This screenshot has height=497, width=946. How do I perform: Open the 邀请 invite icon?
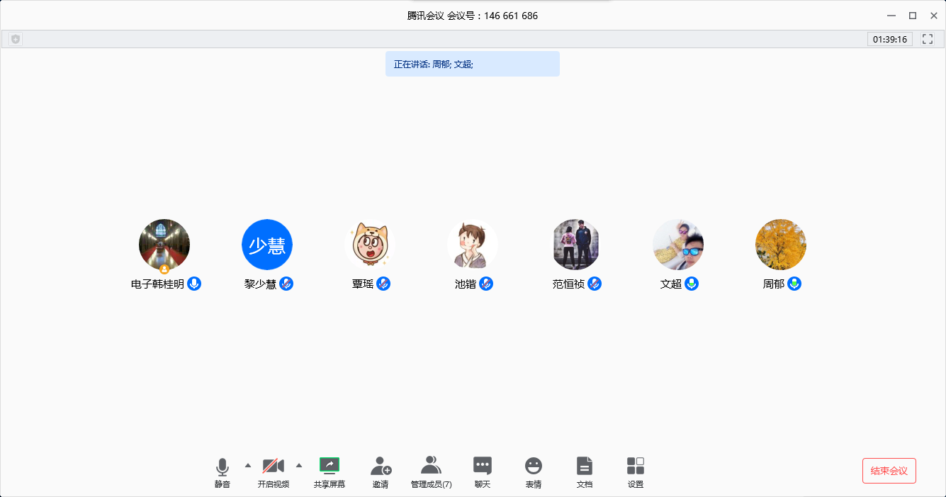381,466
